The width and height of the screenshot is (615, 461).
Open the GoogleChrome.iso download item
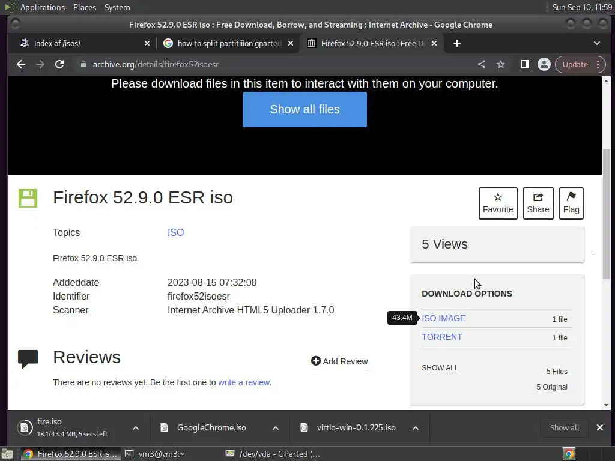tap(211, 427)
